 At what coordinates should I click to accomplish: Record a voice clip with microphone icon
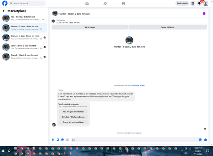[53, 140]
